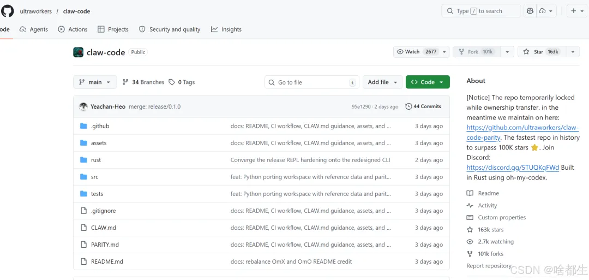This screenshot has height=280, width=589.
Task: Open the CLAW.md file name
Action: click(104, 228)
